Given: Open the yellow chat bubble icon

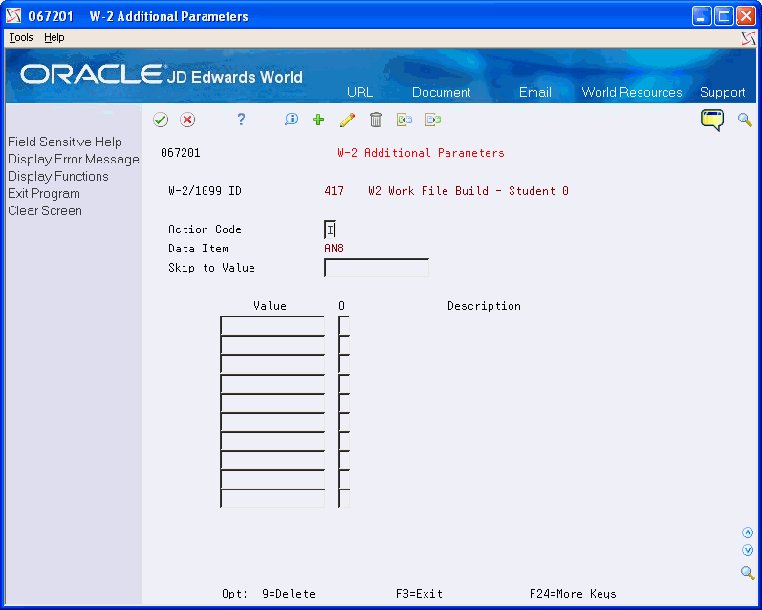Looking at the screenshot, I should [712, 120].
